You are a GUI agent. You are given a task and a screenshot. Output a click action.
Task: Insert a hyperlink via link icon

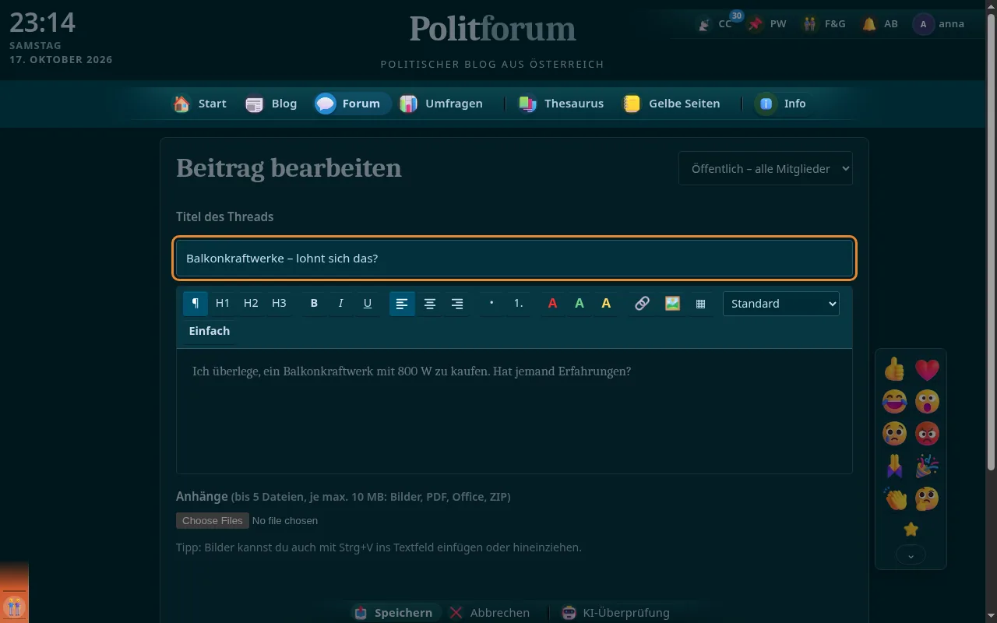642,304
